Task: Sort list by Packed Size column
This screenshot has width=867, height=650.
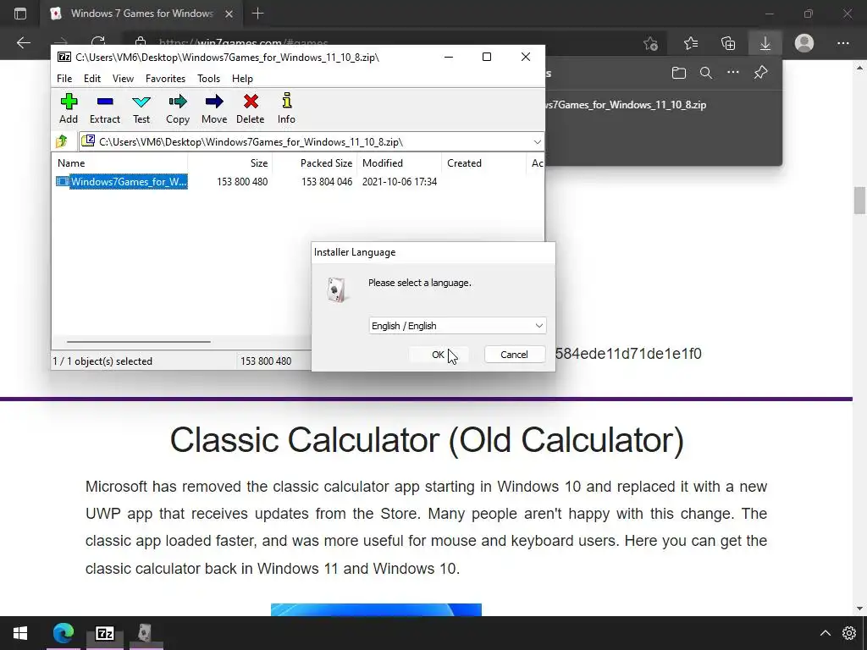Action: (x=315, y=163)
